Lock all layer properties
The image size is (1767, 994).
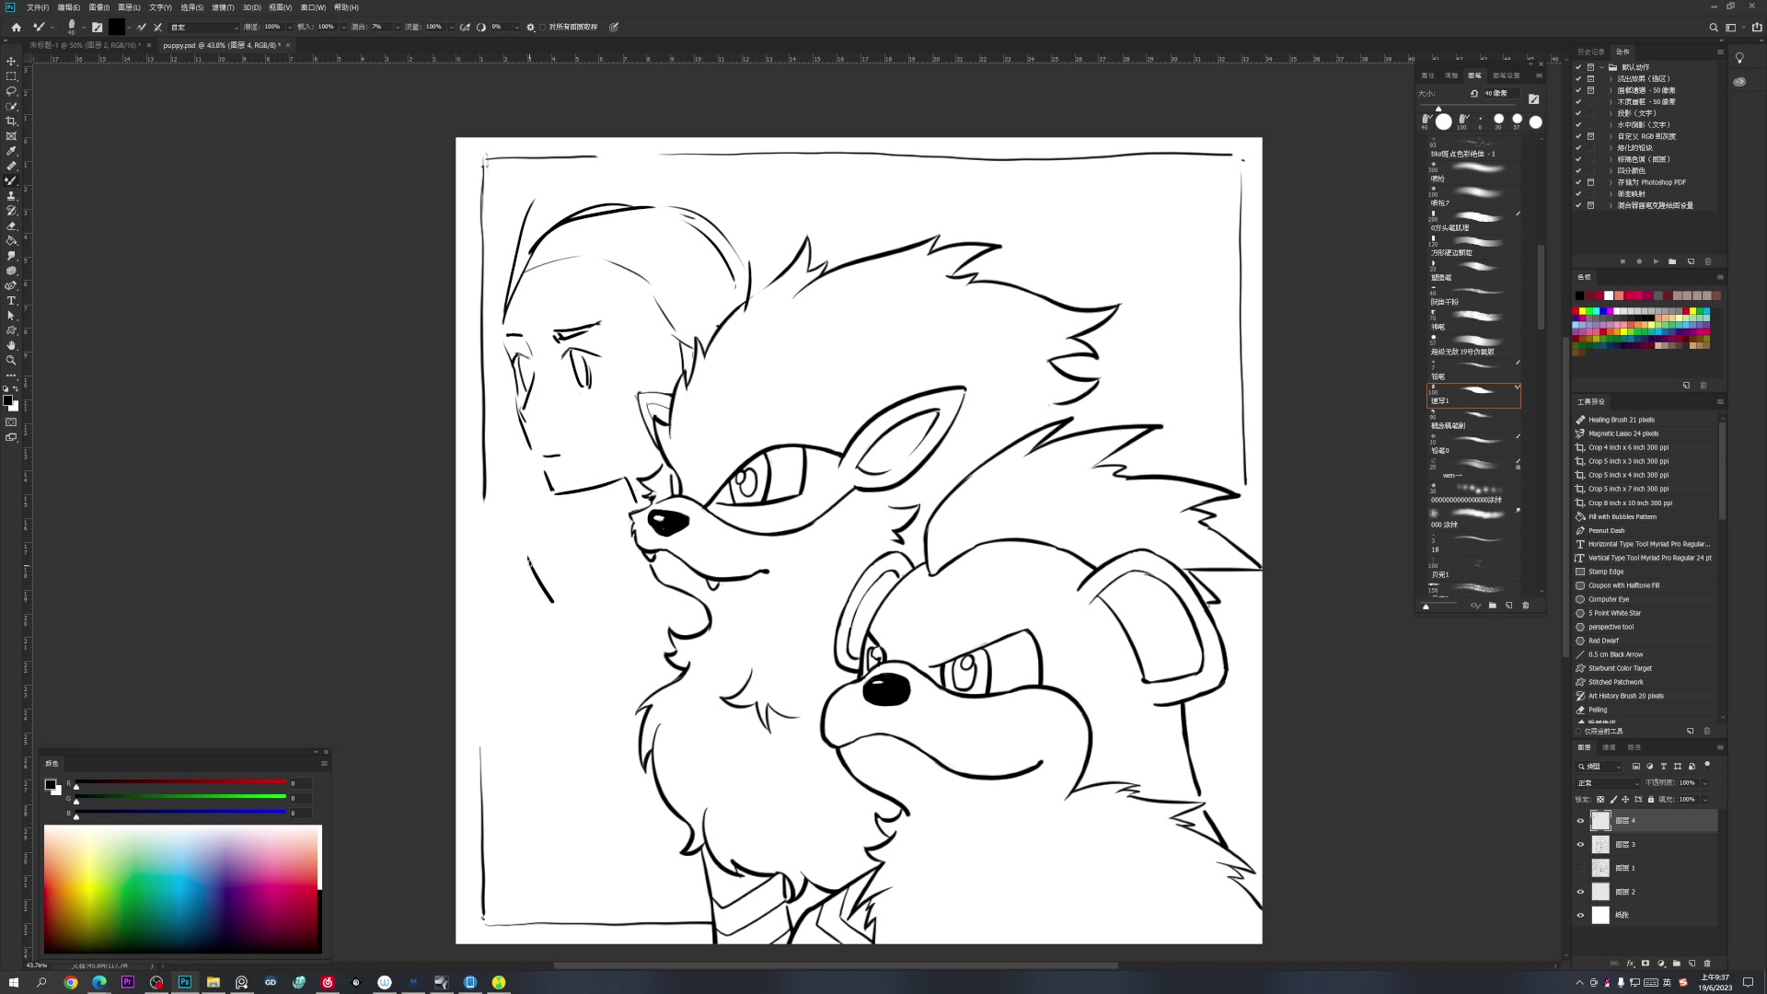(1651, 799)
